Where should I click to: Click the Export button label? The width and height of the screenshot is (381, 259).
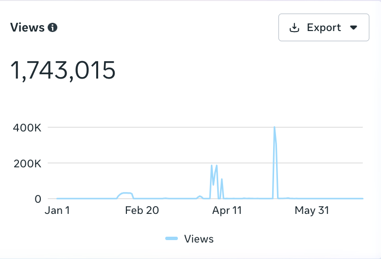click(324, 28)
